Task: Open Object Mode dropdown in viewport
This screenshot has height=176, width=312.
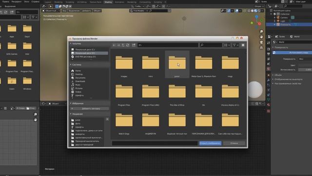Action: click(x=51, y=11)
